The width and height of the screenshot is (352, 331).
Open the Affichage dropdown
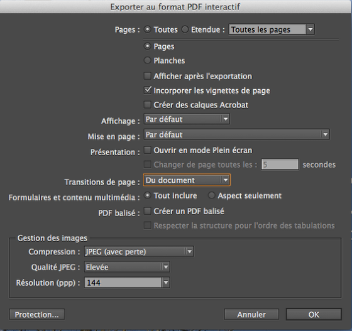(187, 119)
